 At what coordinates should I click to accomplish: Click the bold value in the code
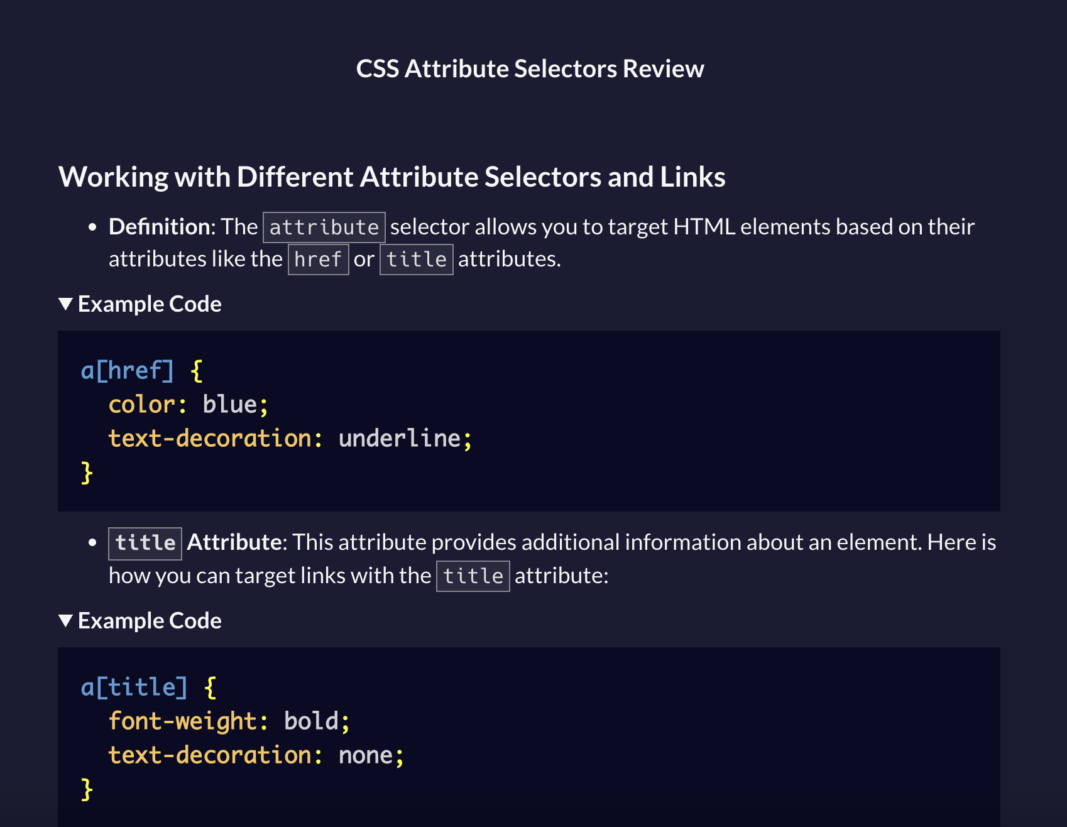310,721
